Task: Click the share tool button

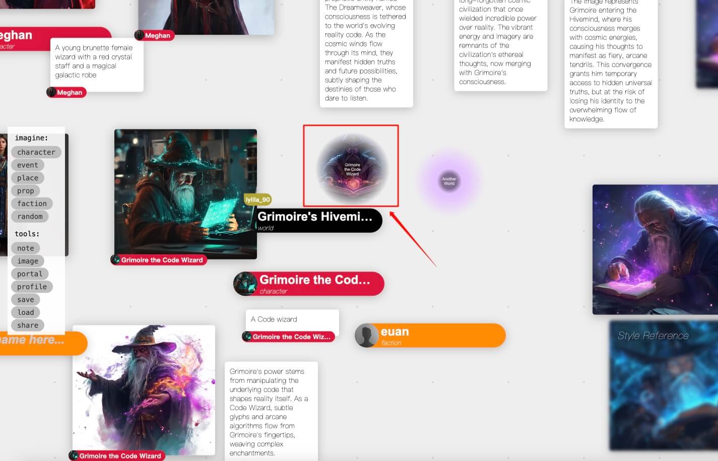Action: click(27, 325)
